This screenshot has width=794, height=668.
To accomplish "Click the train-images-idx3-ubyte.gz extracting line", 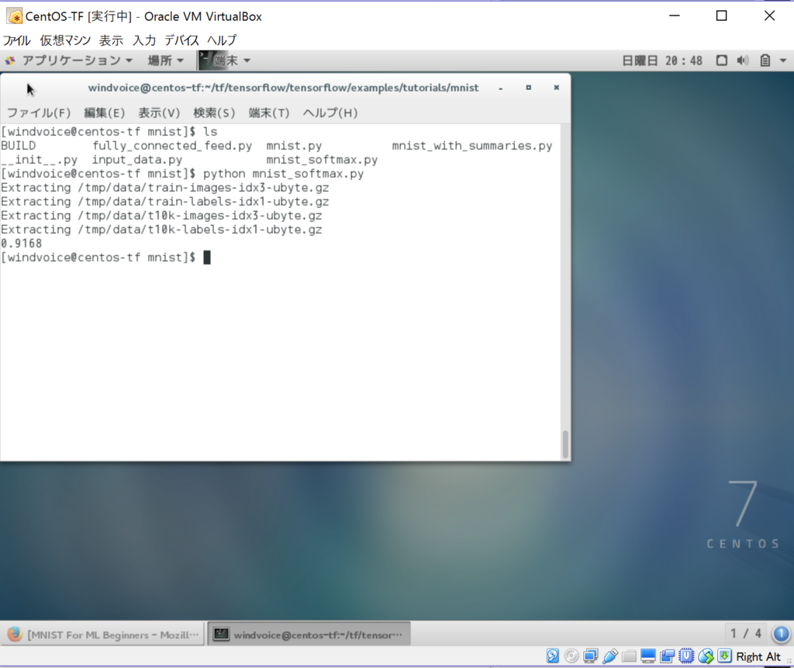I will 165,188.
